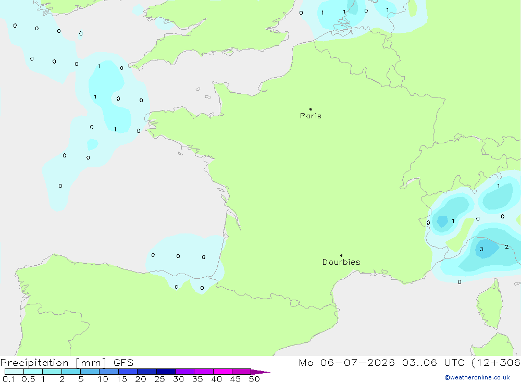Pick the 25 mm legend color box

[x=166, y=372]
